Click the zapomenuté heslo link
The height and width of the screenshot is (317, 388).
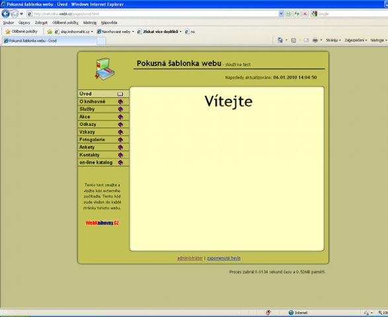(223, 258)
